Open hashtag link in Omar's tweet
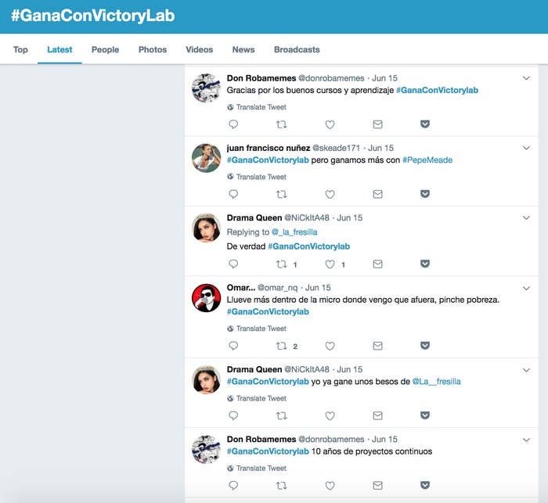Viewport: 548px width, 503px height. tap(268, 311)
